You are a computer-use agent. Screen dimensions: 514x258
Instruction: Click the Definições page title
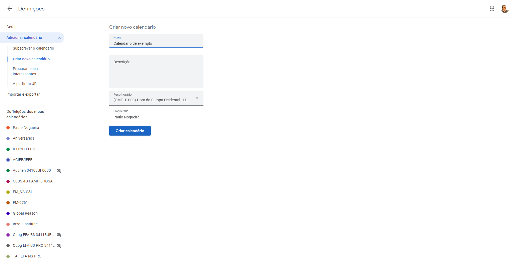click(x=31, y=9)
